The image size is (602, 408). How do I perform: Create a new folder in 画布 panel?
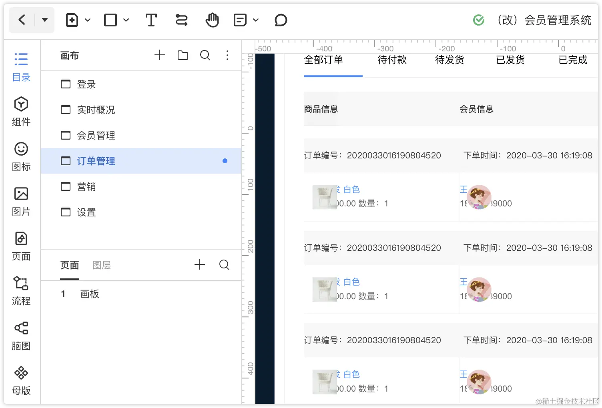(x=183, y=55)
